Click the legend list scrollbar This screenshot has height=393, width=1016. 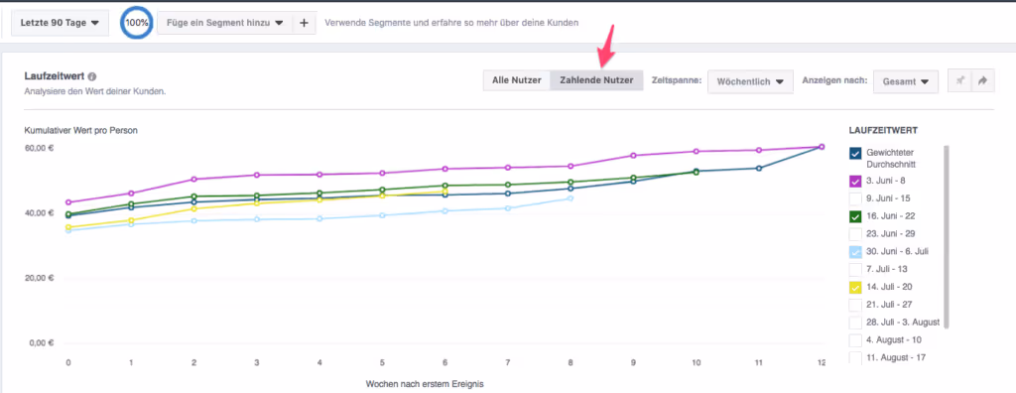point(946,237)
